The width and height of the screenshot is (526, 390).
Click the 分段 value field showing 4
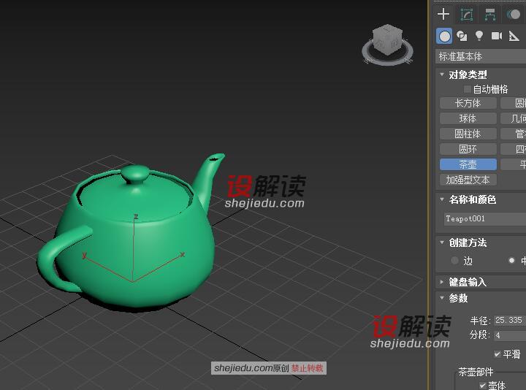510,335
